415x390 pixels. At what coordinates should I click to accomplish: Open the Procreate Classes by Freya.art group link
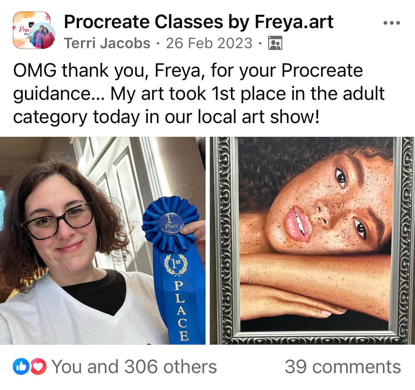click(199, 22)
